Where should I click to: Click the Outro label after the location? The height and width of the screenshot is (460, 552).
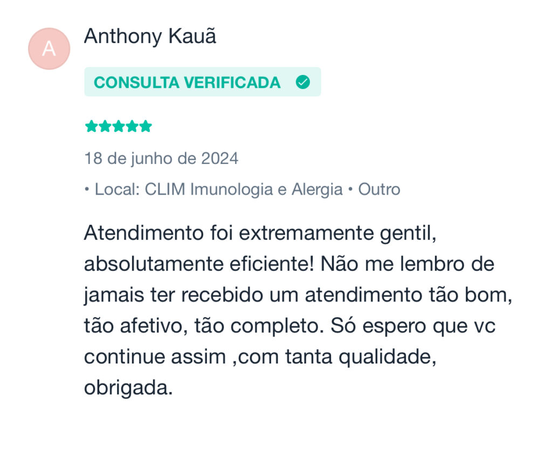point(379,189)
